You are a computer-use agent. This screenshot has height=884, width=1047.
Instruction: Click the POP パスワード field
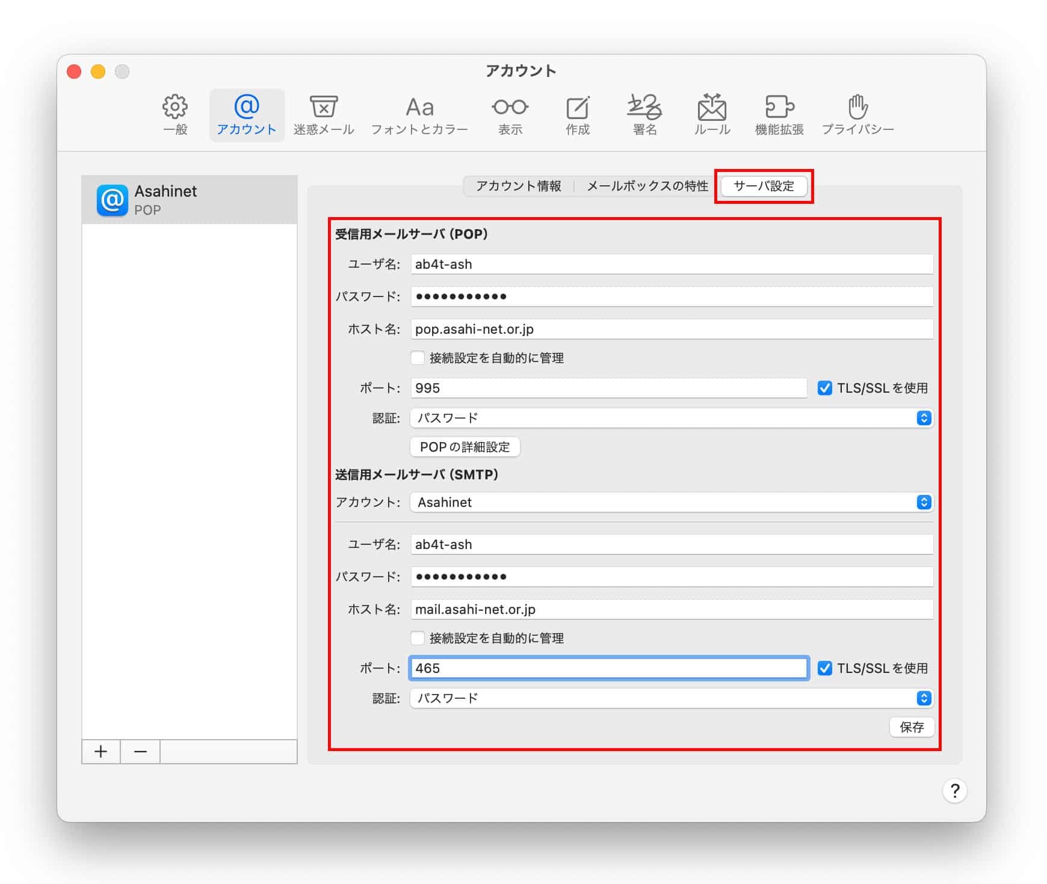point(672,296)
